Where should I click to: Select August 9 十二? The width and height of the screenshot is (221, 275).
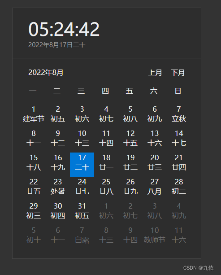[x=58, y=138]
